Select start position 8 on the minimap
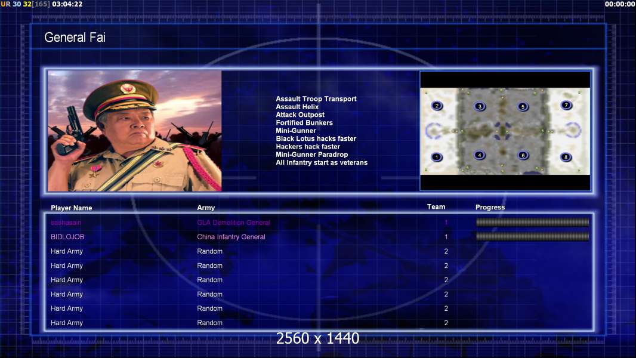The width and height of the screenshot is (636, 358). (x=566, y=157)
